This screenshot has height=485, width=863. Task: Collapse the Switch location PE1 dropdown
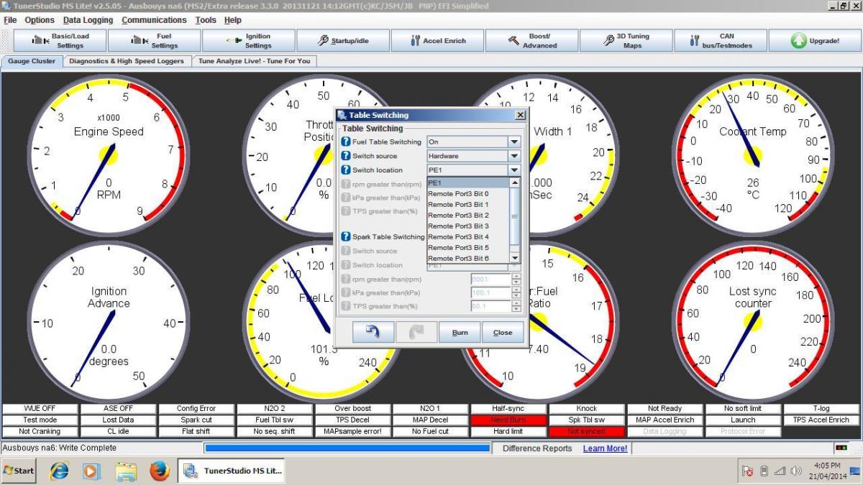(x=514, y=170)
